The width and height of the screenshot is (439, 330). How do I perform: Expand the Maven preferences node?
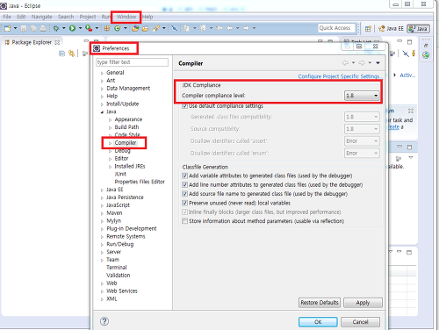(102, 213)
